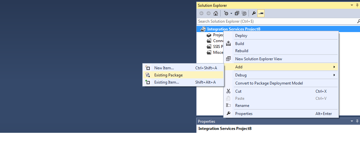This screenshot has width=360, height=149.
Task: Click Build in the context menu
Action: [239, 44]
